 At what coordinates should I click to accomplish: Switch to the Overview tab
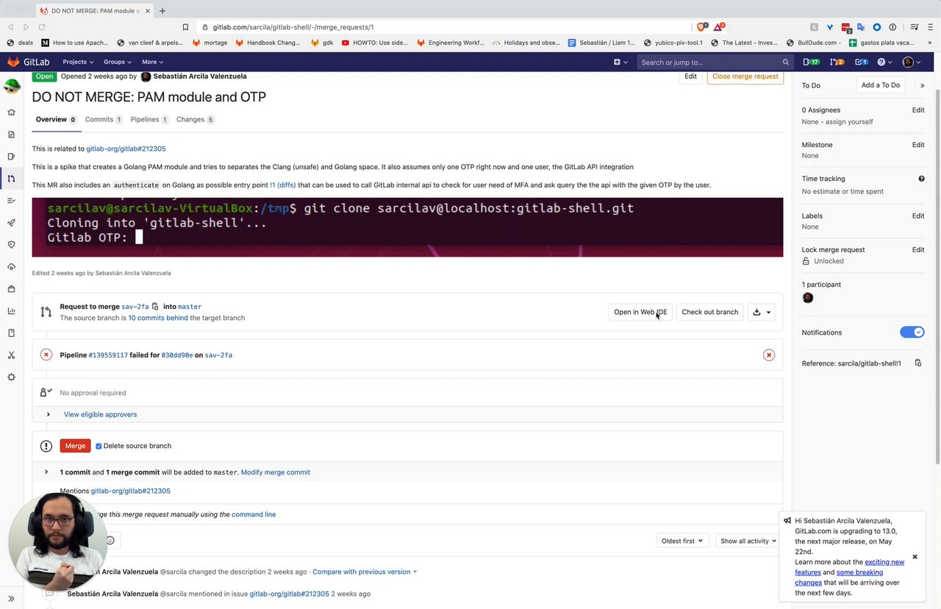pos(56,119)
